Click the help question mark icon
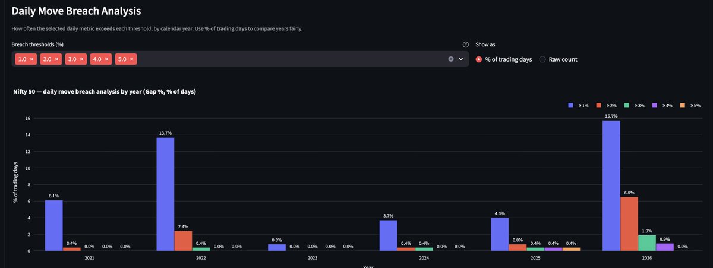This screenshot has width=713, height=268. click(x=465, y=44)
